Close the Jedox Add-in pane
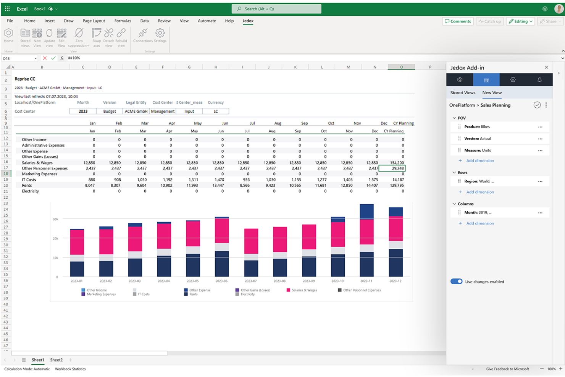The width and height of the screenshot is (565, 377). [x=546, y=67]
